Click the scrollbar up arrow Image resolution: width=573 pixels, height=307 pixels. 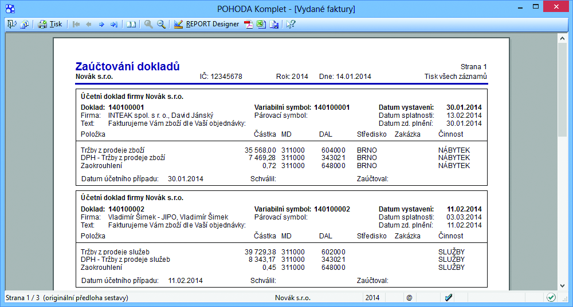point(563,38)
